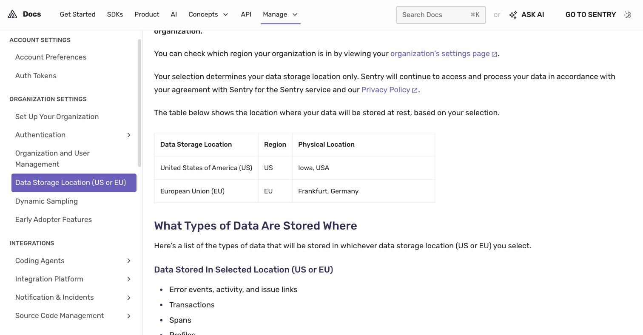Toggle dark mode theme icon
643x335 pixels.
pos(628,14)
